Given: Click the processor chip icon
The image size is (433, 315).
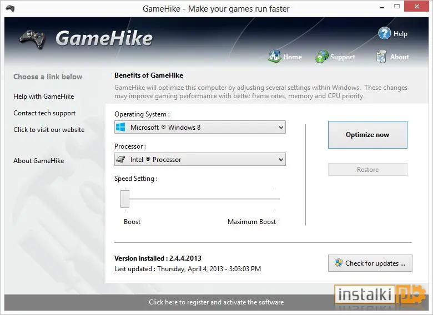Looking at the screenshot, I should 120,159.
